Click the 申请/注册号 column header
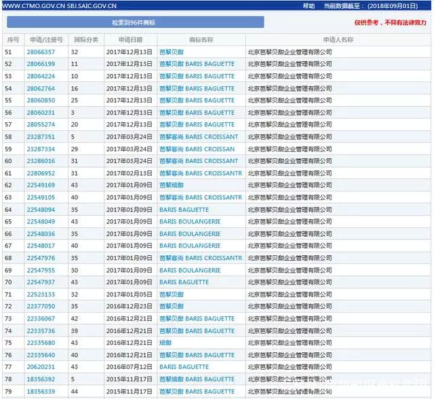The height and width of the screenshot is (399, 434). pos(46,40)
